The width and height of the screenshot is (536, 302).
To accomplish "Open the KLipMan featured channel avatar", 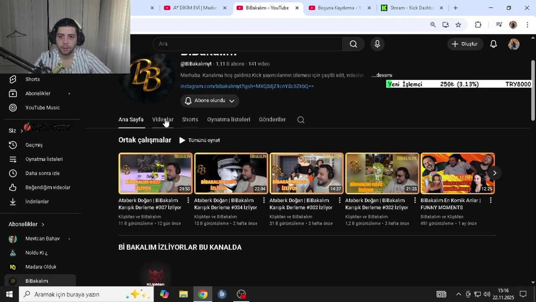I will [x=156, y=275].
